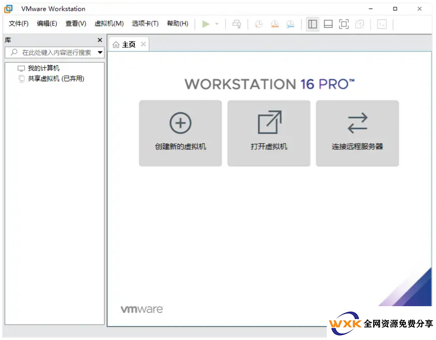This screenshot has width=436, height=340.
Task: Click the 连接远程服务器 tile
Action: click(357, 133)
